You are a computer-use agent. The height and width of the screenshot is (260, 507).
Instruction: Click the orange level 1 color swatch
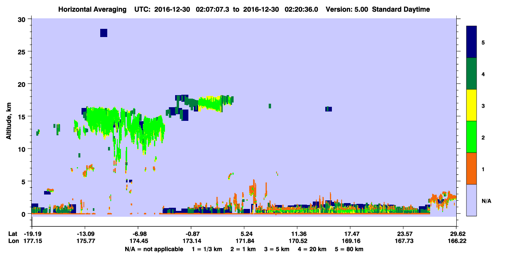pos(472,168)
